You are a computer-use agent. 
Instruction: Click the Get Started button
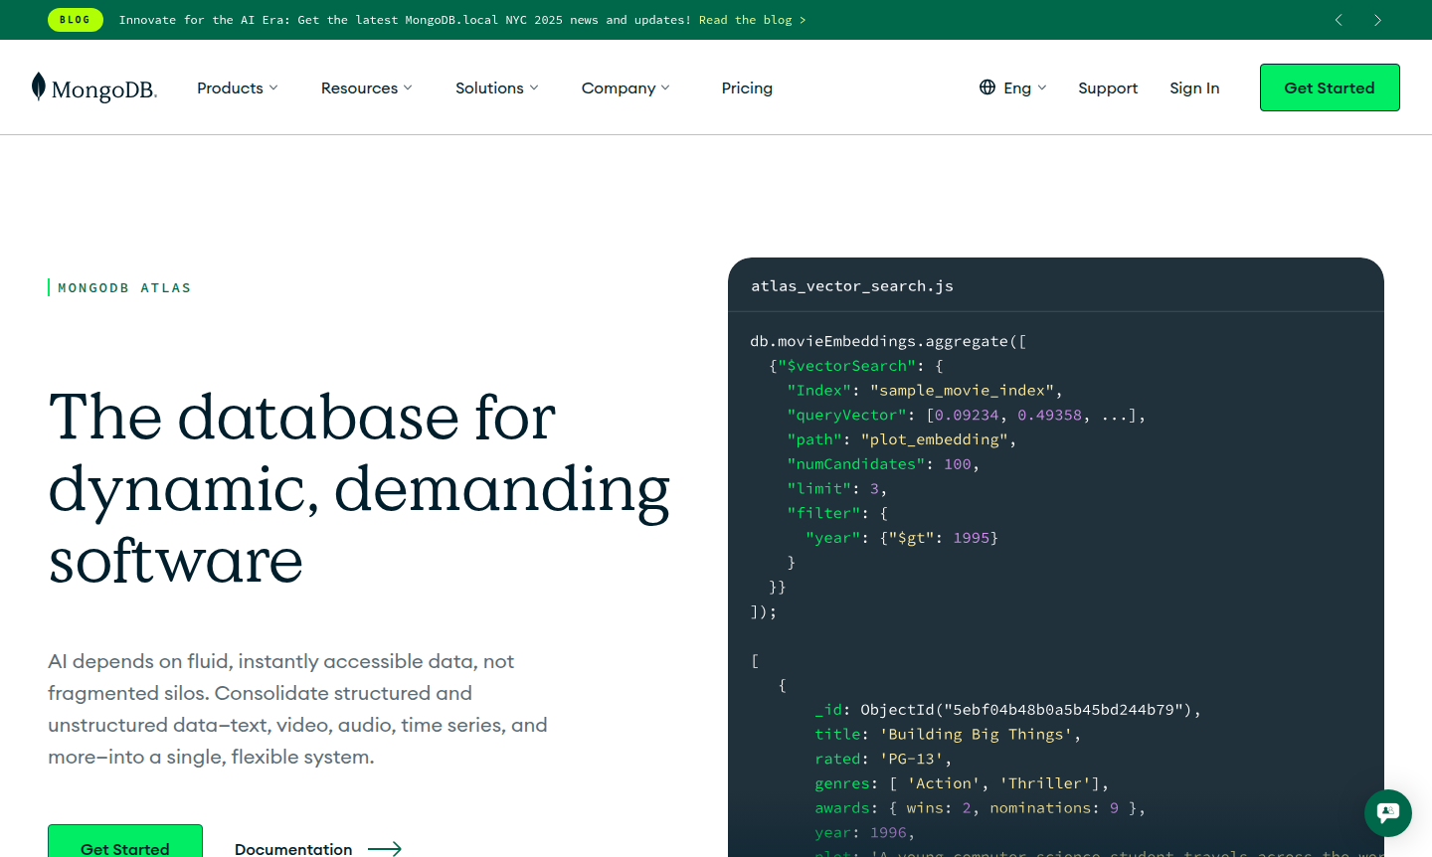coord(1330,87)
